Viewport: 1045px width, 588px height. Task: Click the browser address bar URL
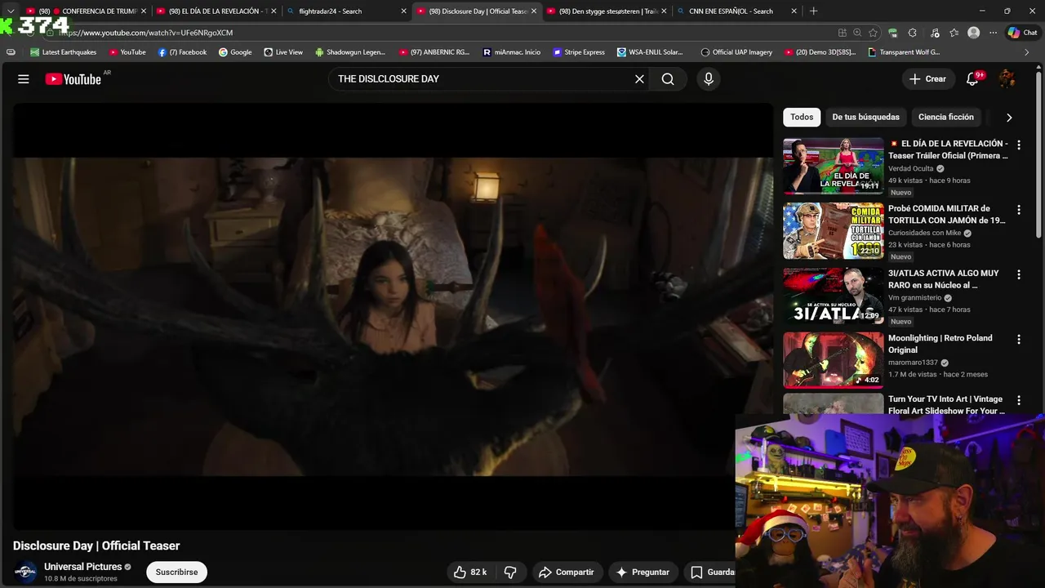click(145, 33)
